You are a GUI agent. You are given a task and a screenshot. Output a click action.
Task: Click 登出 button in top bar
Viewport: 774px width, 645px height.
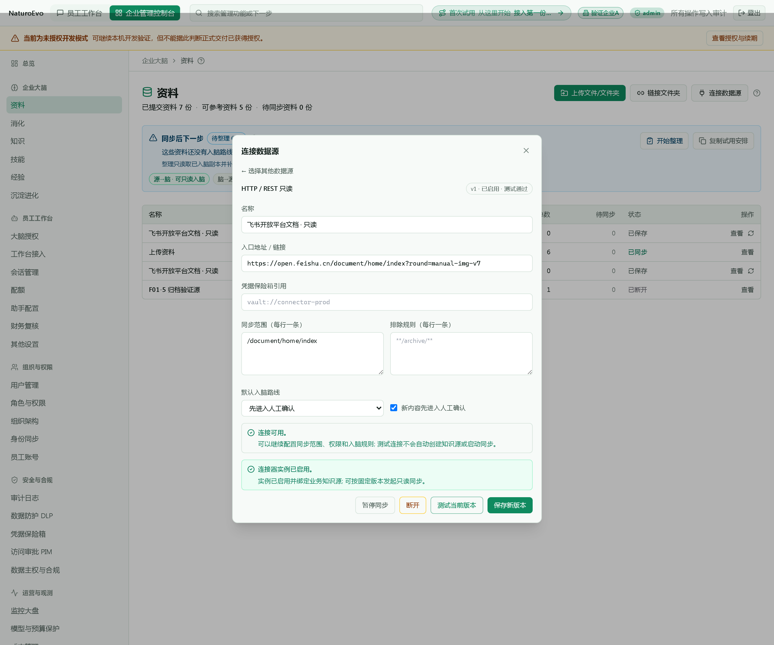749,13
